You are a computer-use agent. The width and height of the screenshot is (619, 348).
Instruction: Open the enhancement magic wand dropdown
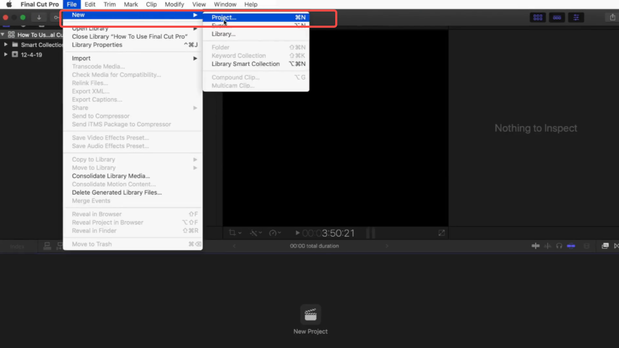[x=255, y=233]
